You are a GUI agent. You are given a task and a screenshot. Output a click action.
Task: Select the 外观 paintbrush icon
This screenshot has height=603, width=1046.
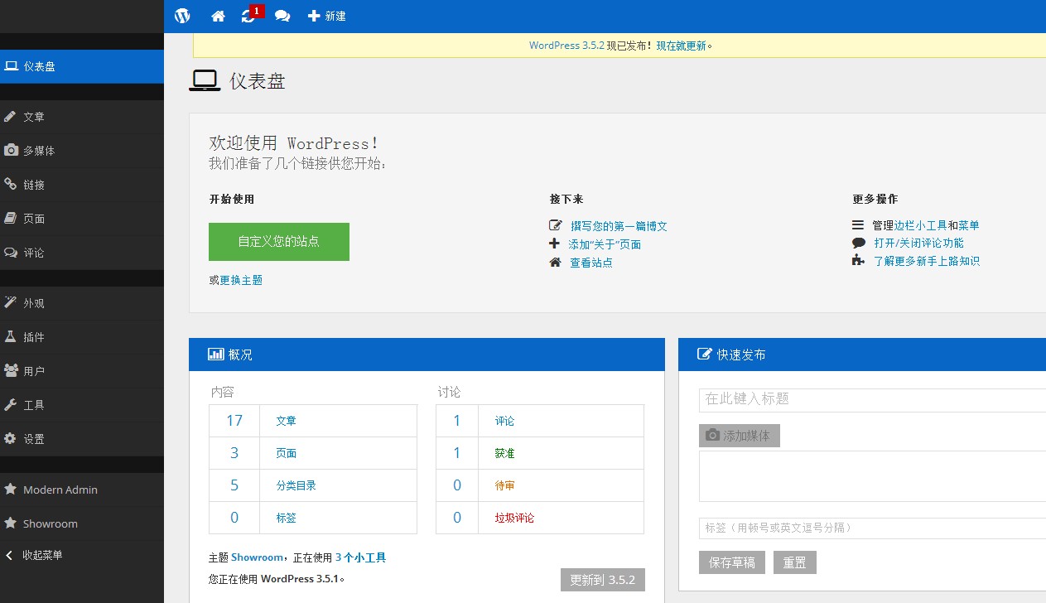pos(12,302)
